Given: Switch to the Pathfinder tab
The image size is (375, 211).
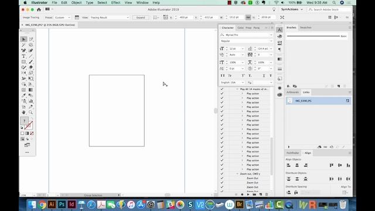Looking at the screenshot, I should click(x=293, y=153).
